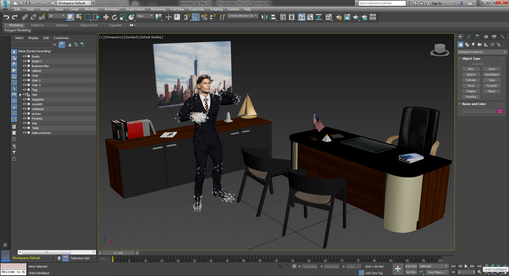Toggle the Angle Snap tool

(x=196, y=17)
